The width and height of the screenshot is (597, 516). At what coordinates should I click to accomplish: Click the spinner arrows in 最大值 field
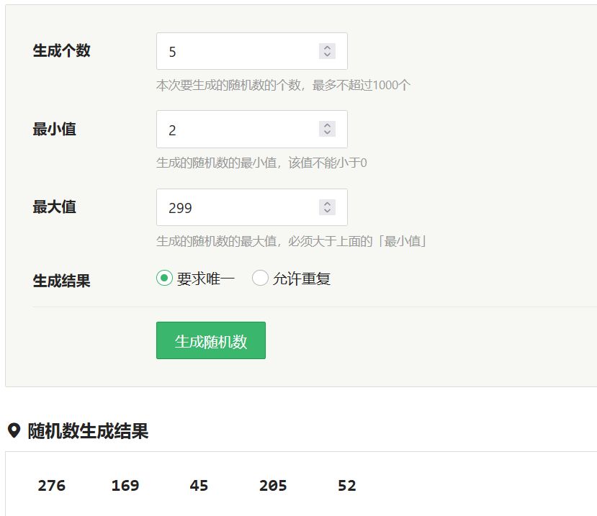click(327, 207)
